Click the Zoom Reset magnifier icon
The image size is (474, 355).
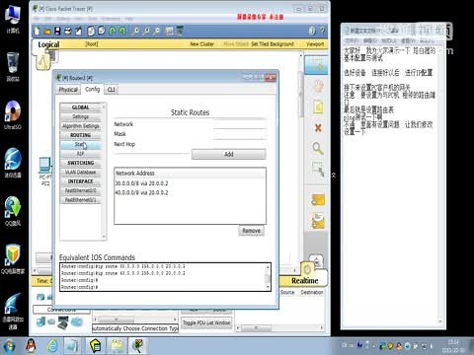coord(146,32)
